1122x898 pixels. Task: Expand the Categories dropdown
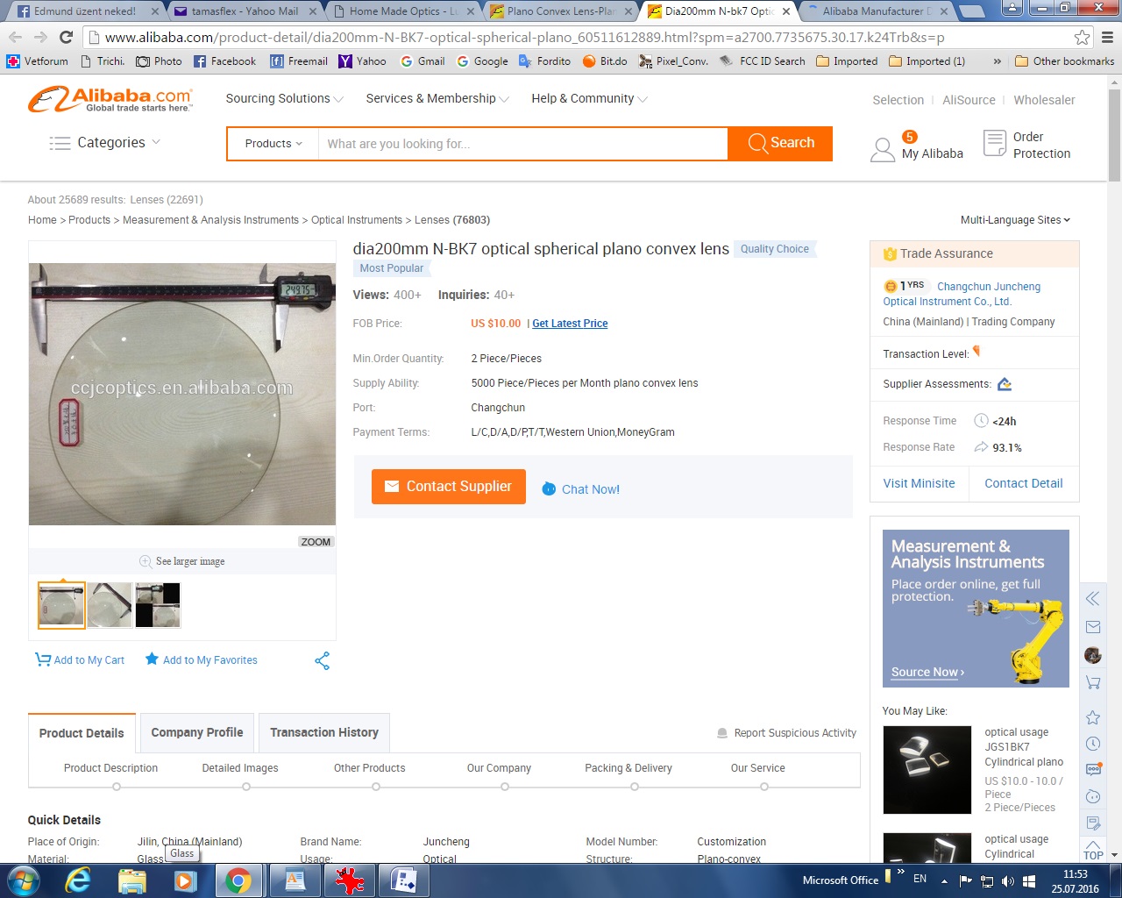pos(105,143)
